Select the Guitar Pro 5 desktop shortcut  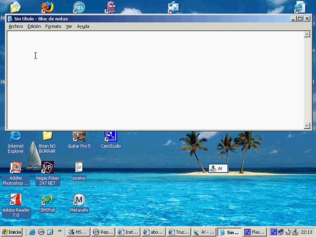tap(79, 140)
